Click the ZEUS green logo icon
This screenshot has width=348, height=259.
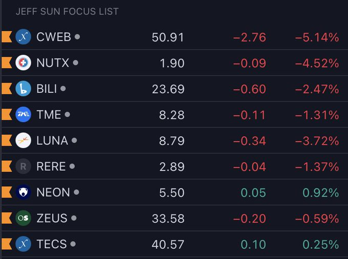pyautogui.click(x=24, y=218)
